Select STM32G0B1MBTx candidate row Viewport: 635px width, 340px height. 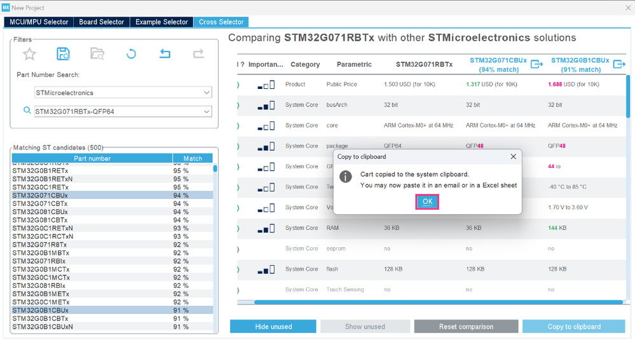tap(112, 253)
